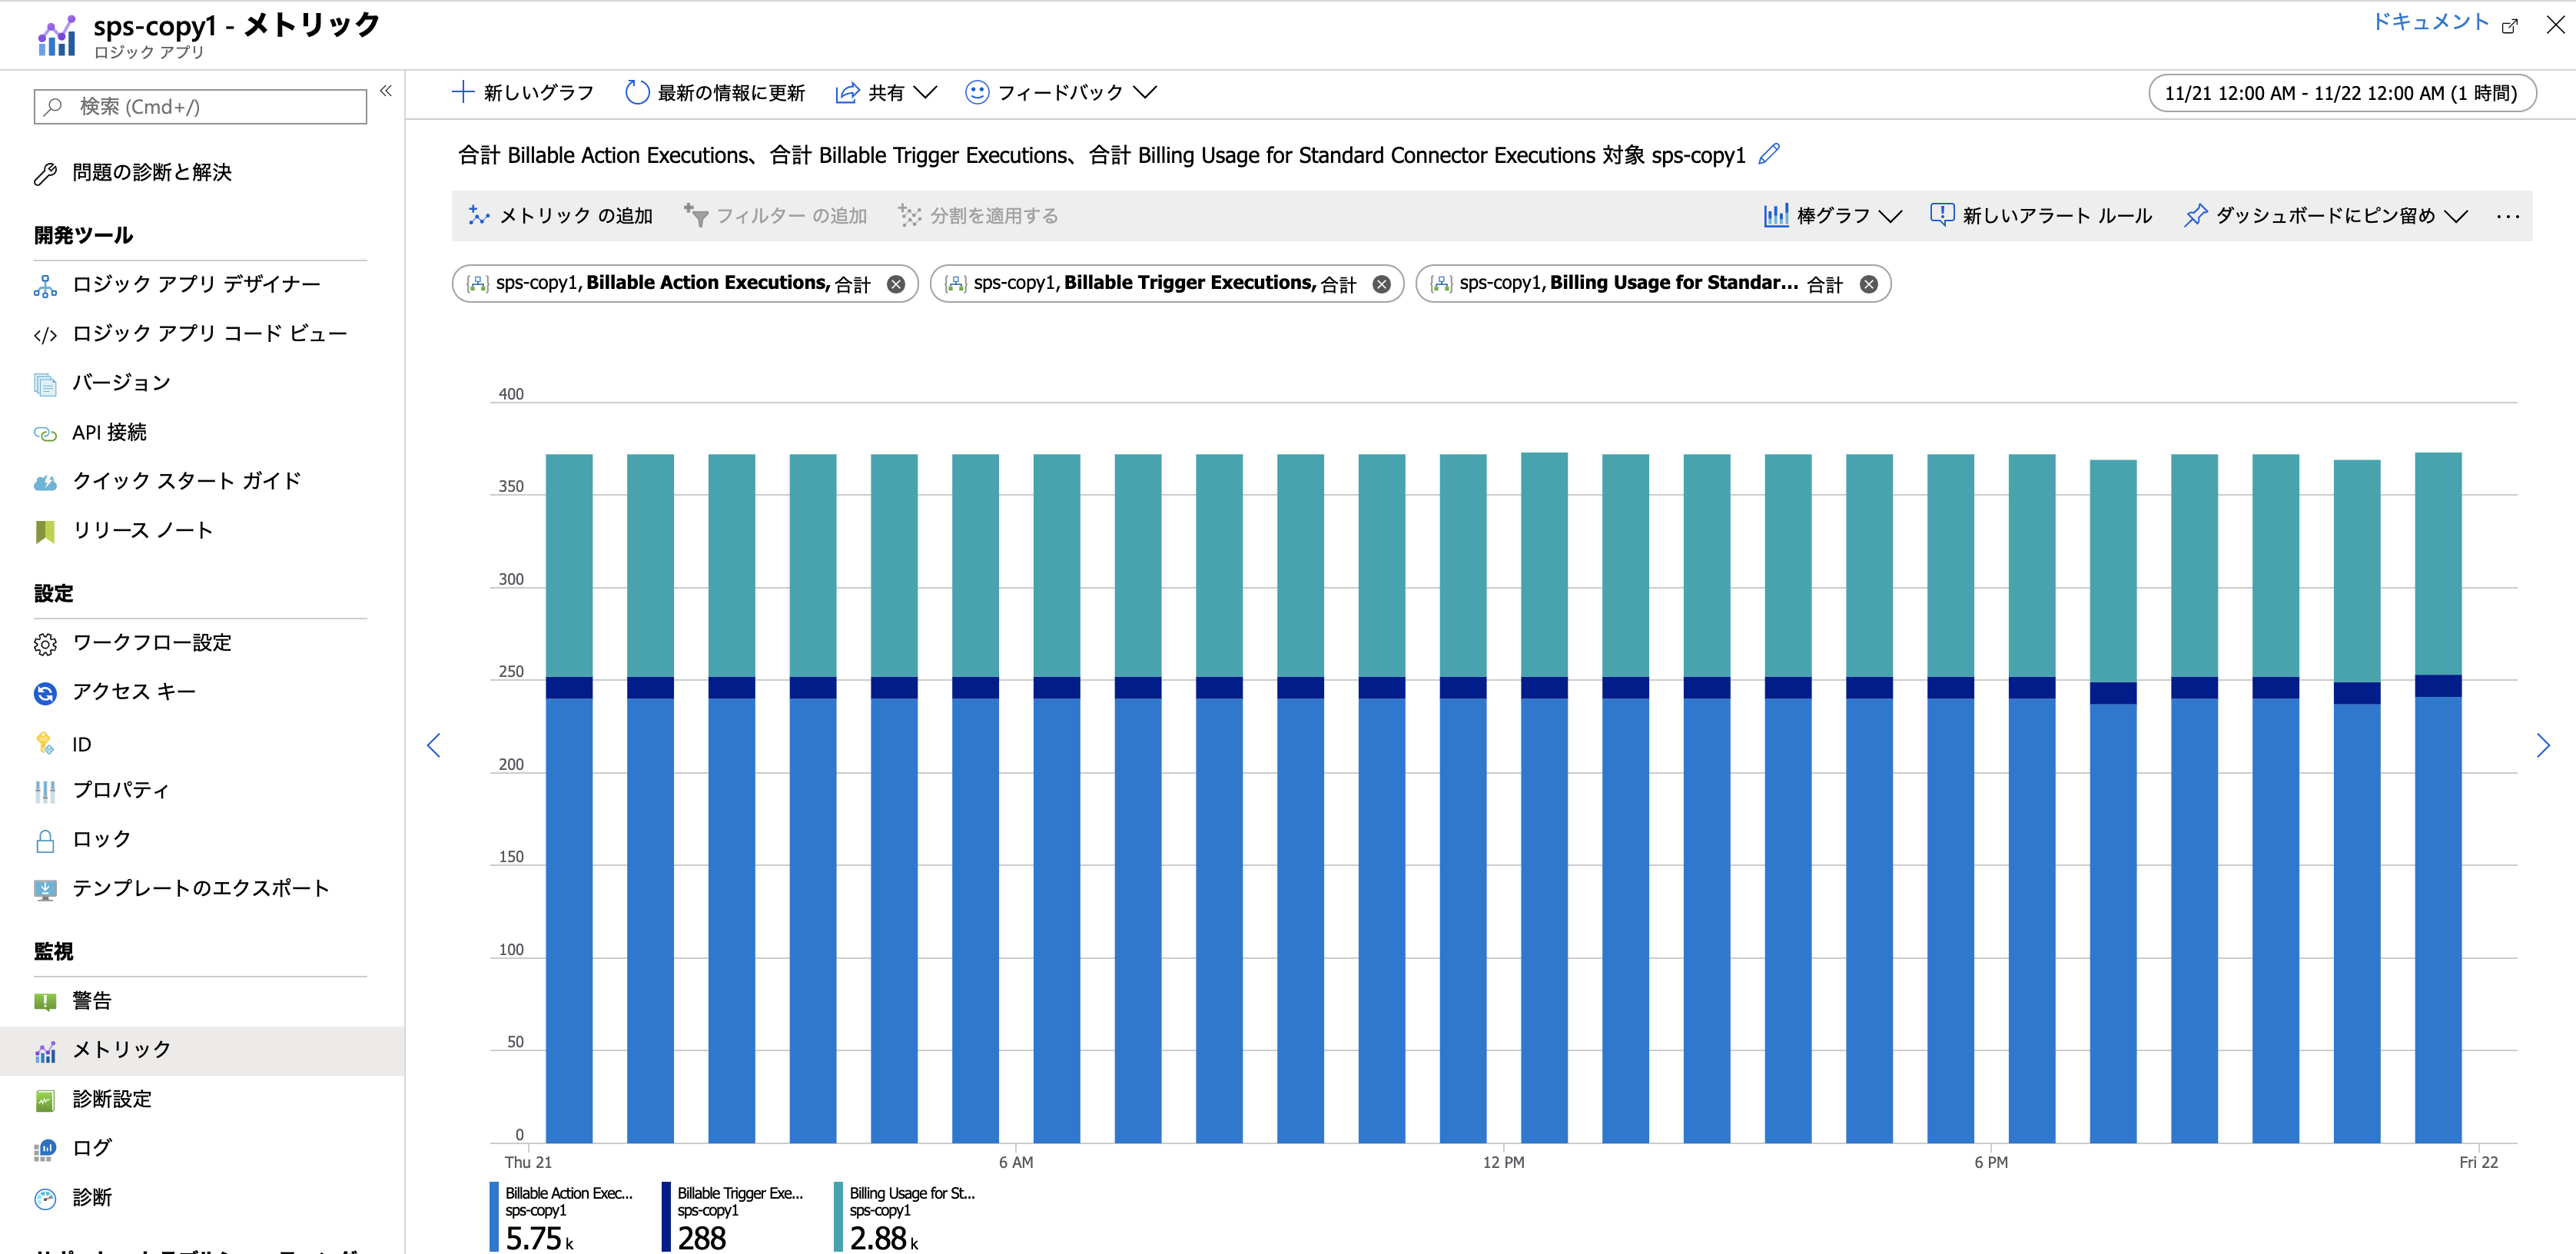
Task: Open the Share (共有) dropdown
Action: coord(886,93)
